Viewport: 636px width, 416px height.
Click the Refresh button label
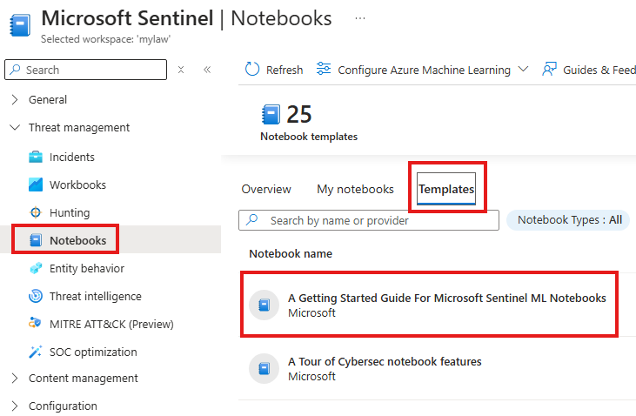point(285,70)
